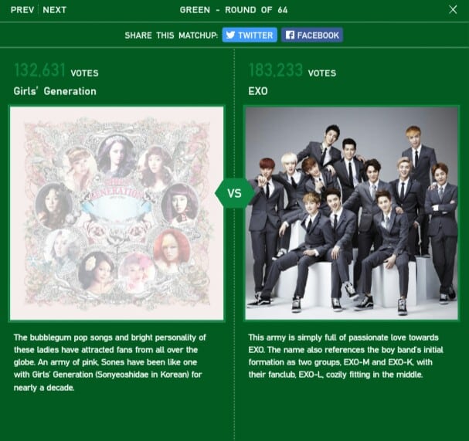Go to the NEXT matchup
Screen dimensions: 469x441
(x=54, y=10)
